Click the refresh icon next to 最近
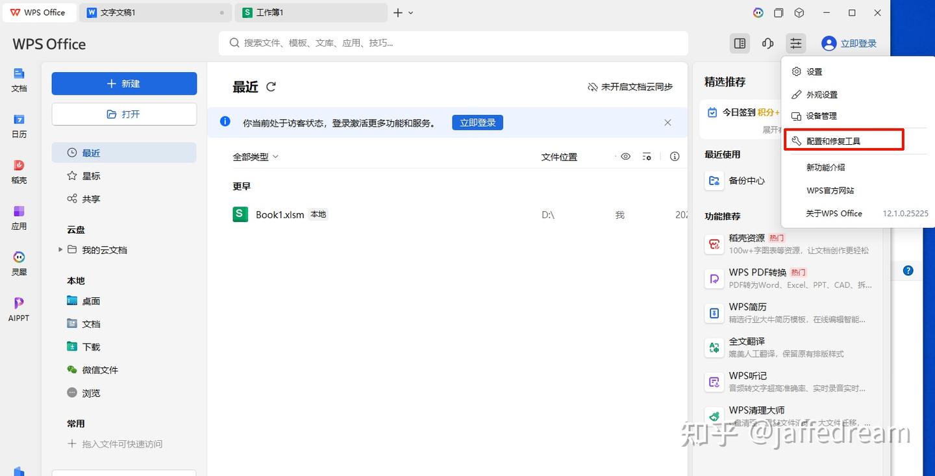 pyautogui.click(x=271, y=86)
